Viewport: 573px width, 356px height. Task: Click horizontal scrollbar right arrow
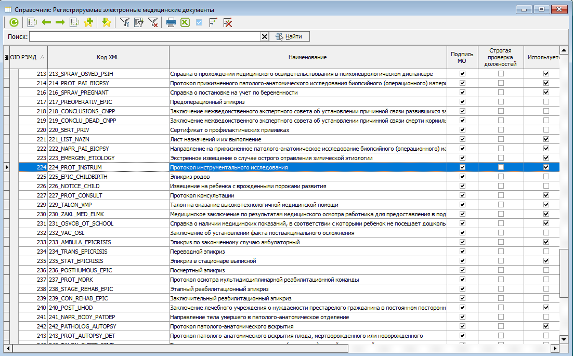click(555, 348)
